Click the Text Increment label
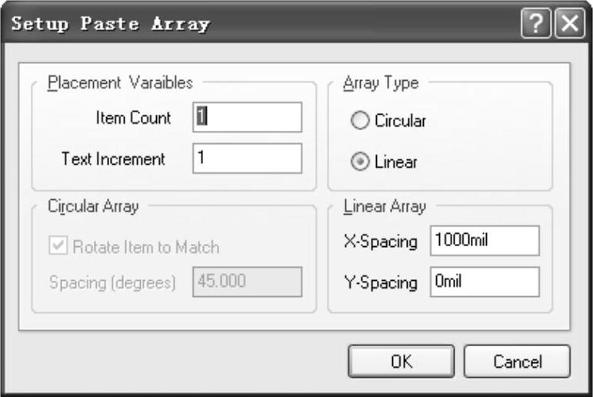This screenshot has height=397, width=593. (x=113, y=159)
